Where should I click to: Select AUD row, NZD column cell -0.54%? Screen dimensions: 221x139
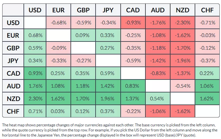click(x=183, y=86)
